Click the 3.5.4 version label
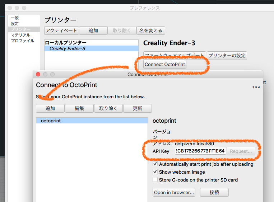Viewport: 274px width, 202px height. pos(256,87)
